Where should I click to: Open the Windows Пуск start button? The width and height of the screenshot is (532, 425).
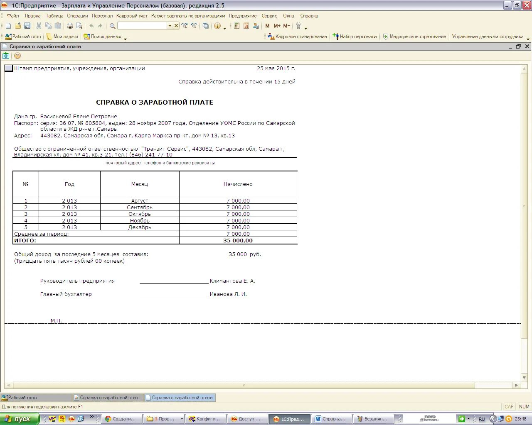click(x=19, y=419)
